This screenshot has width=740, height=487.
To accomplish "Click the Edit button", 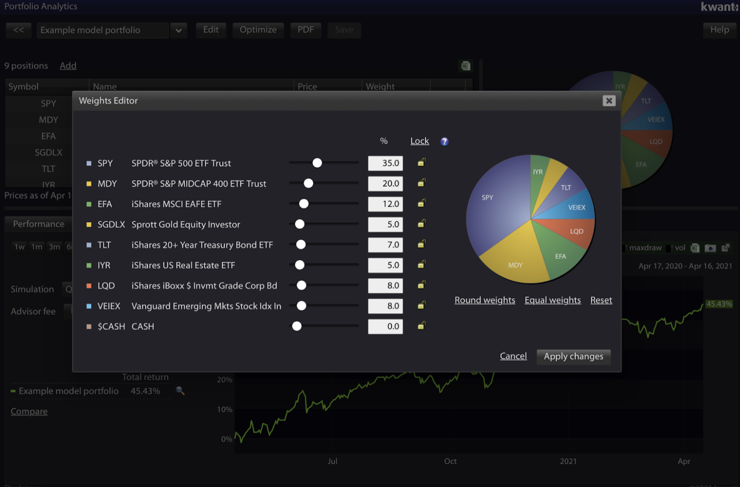I will point(211,30).
